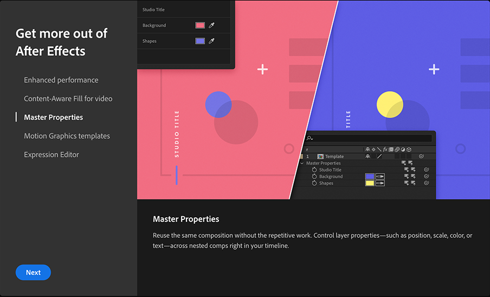
Task: Click Background push to master icon
Action: 413,176
